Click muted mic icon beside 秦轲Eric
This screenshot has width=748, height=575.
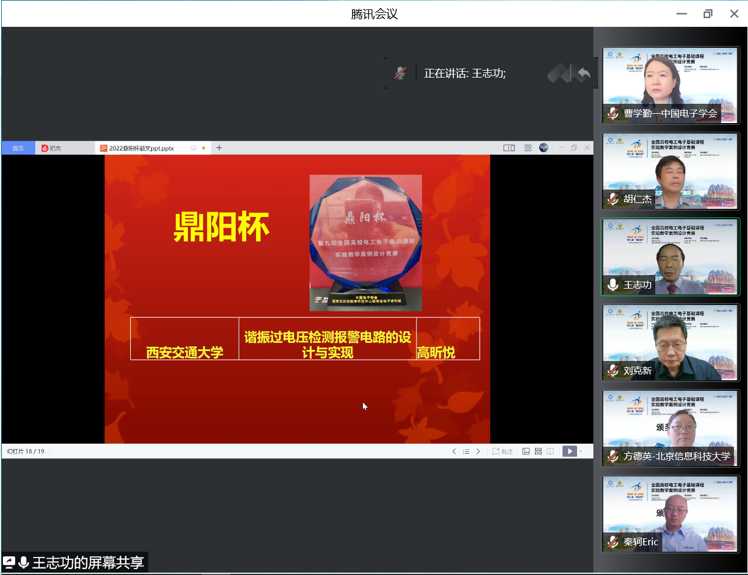[x=613, y=542]
